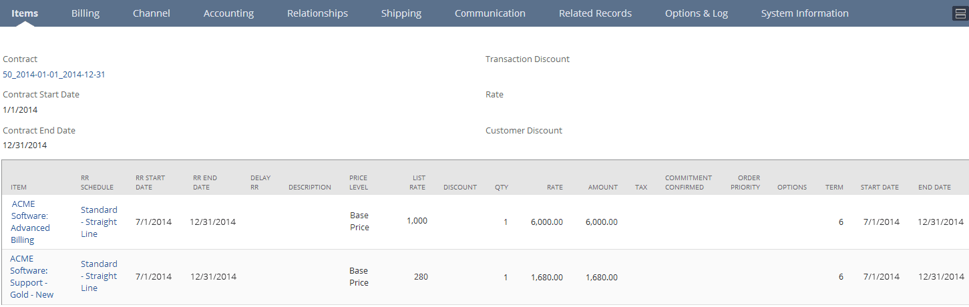This screenshot has height=307, width=969.
Task: Click Contract Start Date value 1/1/2014
Action: point(20,110)
